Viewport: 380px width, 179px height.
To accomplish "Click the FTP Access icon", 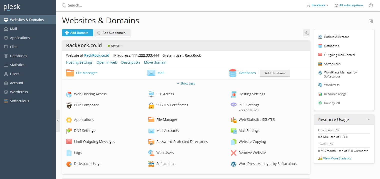I will point(151,94).
